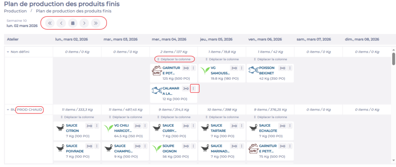
Task: Open three-dot menu on CALAMAR A LA card
Action: click(195, 89)
